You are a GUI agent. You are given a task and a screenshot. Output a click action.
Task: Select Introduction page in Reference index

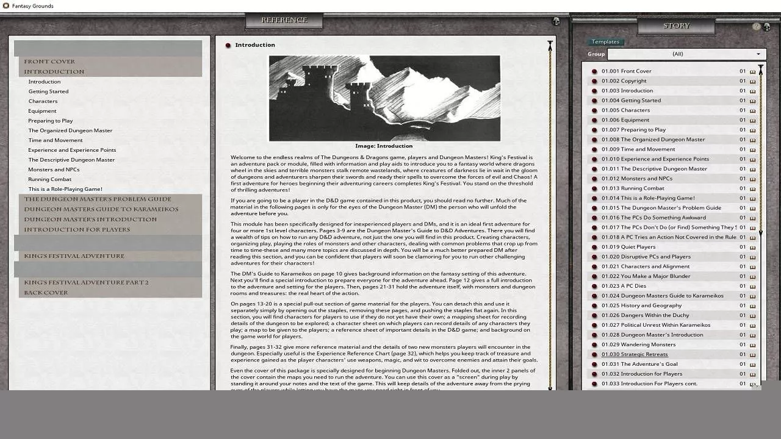point(44,82)
